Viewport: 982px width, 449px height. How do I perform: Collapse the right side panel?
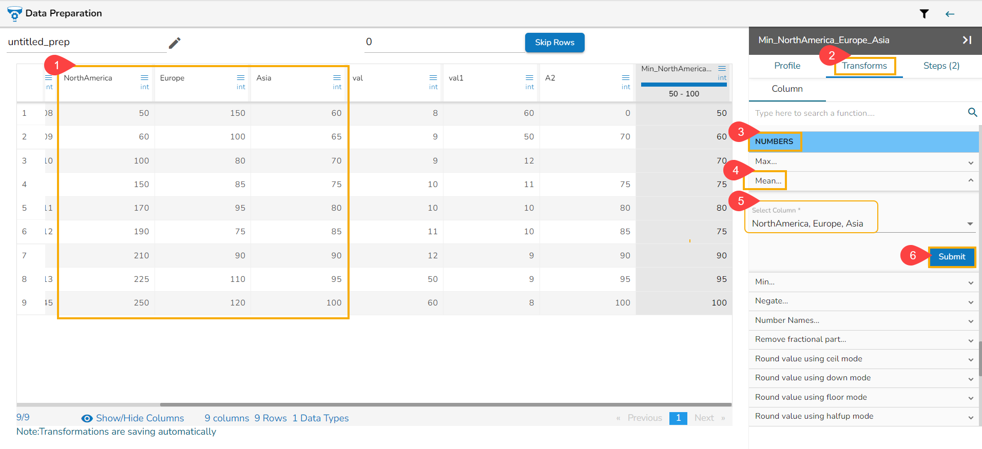click(x=967, y=40)
